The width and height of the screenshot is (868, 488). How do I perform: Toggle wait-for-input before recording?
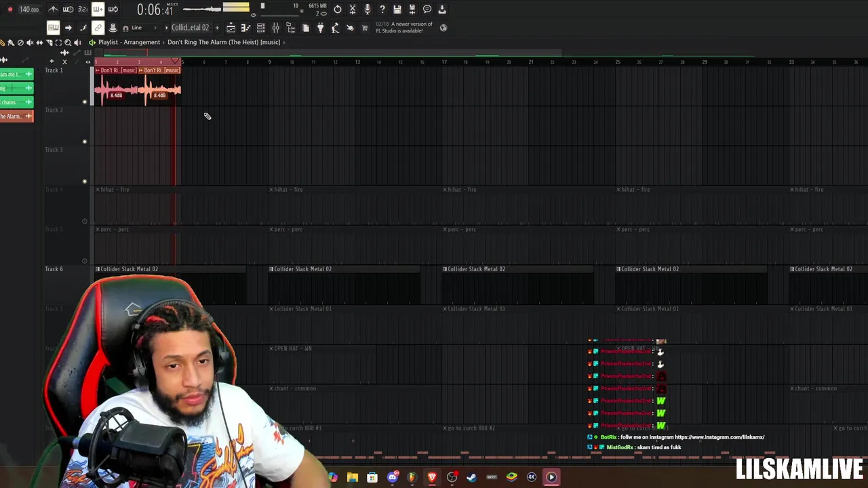click(x=68, y=9)
